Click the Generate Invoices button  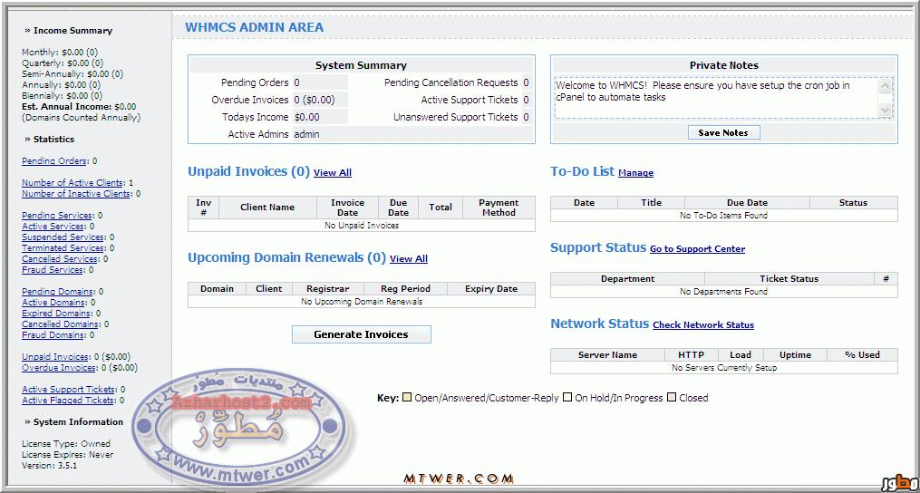pos(362,334)
